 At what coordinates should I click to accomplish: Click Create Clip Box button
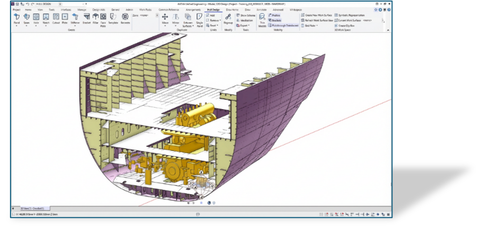pos(346,25)
